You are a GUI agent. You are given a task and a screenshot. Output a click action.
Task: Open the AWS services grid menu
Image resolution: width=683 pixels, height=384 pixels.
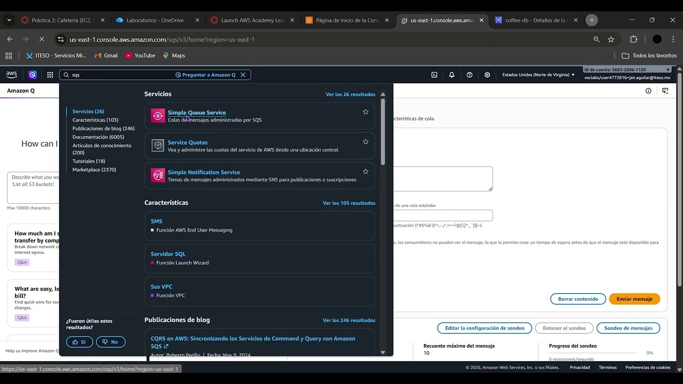click(50, 75)
